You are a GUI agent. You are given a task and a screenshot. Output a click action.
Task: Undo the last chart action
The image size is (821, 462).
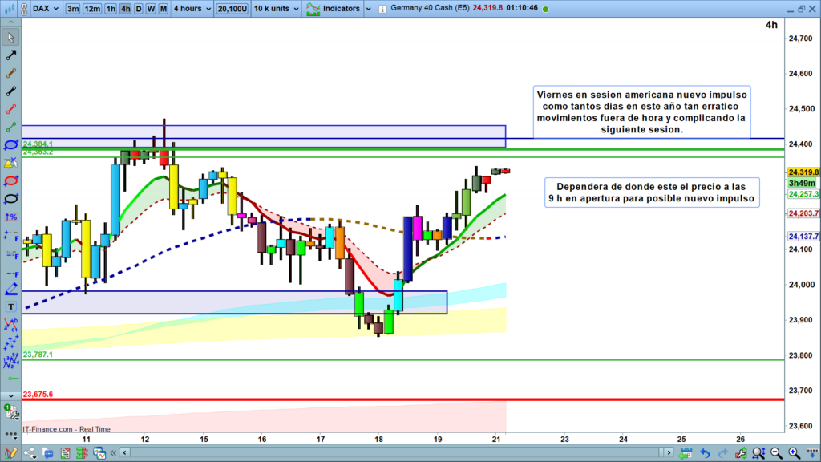pos(705,454)
